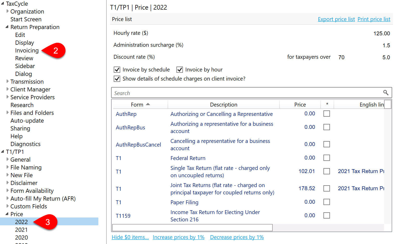Click the T1159 form name cell
The width and height of the screenshot is (395, 244).
123,216
